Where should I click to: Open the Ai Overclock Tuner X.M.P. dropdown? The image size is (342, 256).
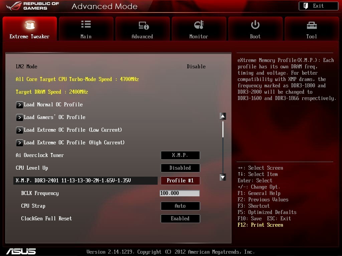pos(180,155)
